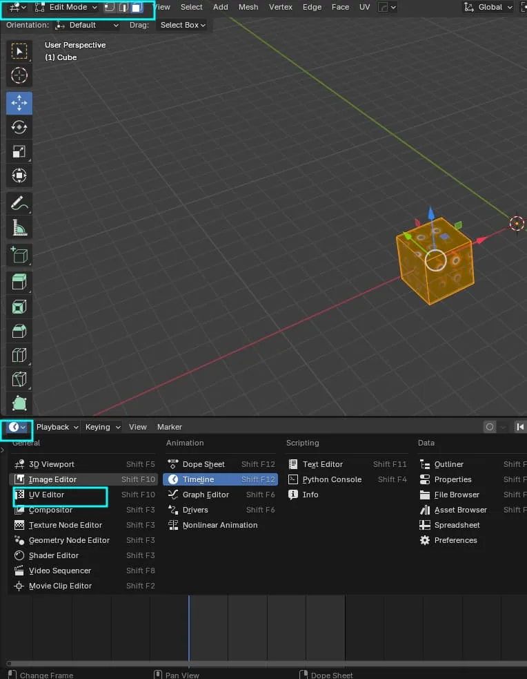Choose Texture Node Editor

[83, 525]
